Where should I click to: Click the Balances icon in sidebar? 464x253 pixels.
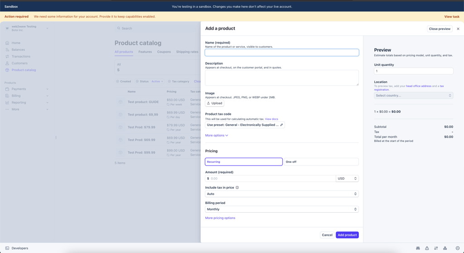(7, 50)
